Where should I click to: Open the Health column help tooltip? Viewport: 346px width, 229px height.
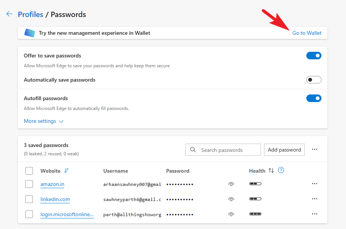[281, 170]
